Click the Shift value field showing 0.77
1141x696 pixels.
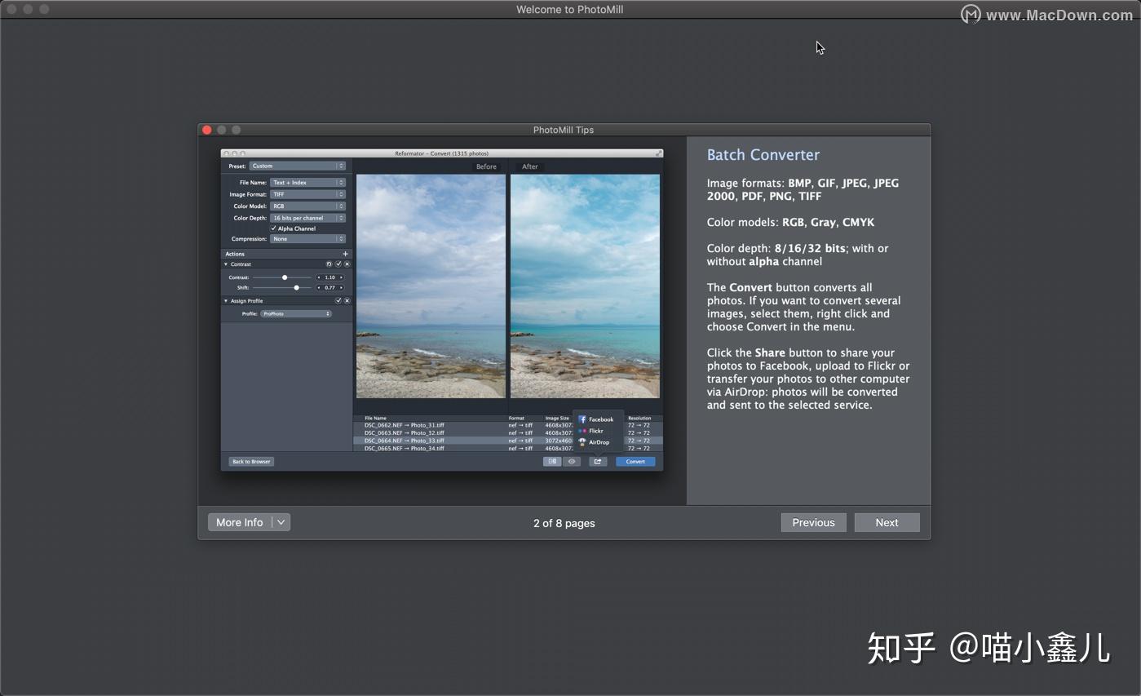330,288
